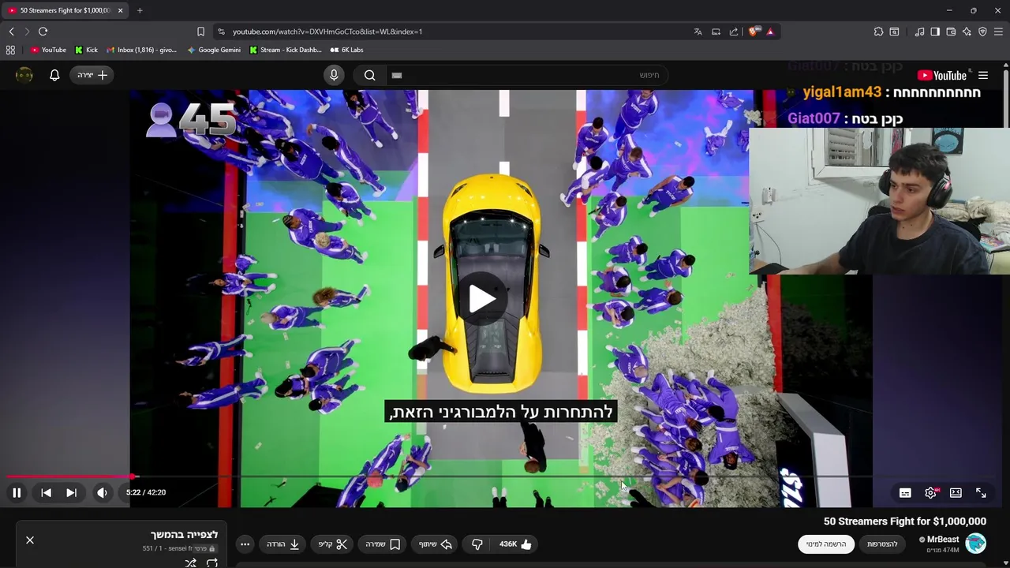Translate this page icon

tap(698, 32)
